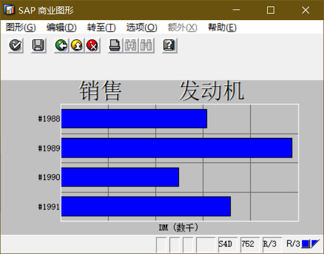This screenshot has width=324, height=254.
Task: Minimize the SAP 商业图形 window
Action: 236,9
